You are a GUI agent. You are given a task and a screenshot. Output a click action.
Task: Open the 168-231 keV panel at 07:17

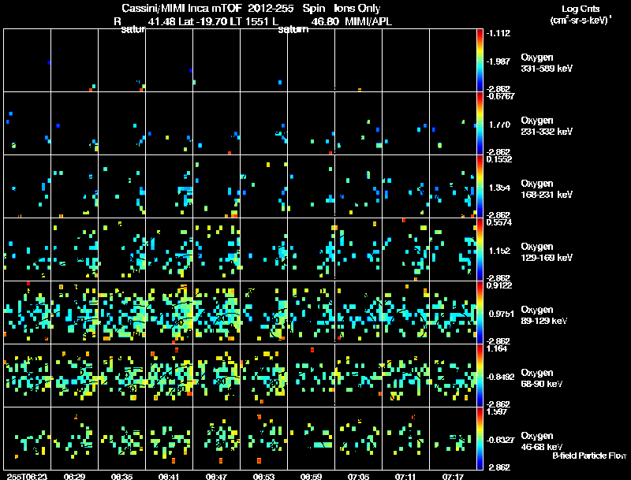coord(453,187)
